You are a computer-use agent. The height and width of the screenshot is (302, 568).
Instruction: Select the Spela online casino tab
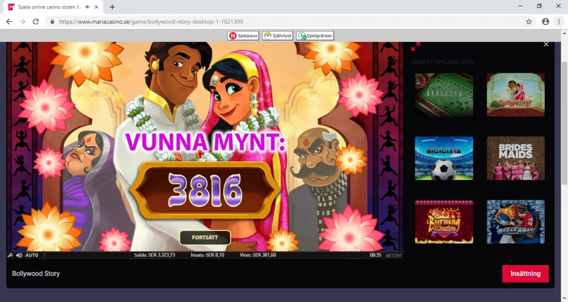coord(53,7)
